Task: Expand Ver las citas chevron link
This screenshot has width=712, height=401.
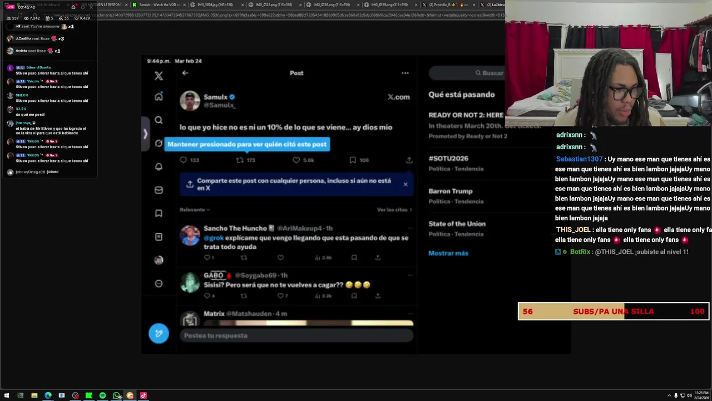Action: click(395, 210)
